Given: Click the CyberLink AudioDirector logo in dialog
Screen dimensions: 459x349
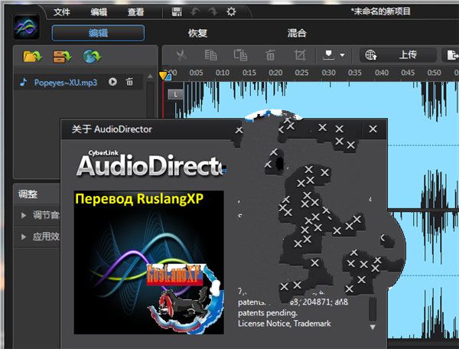Looking at the screenshot, I should 151,163.
